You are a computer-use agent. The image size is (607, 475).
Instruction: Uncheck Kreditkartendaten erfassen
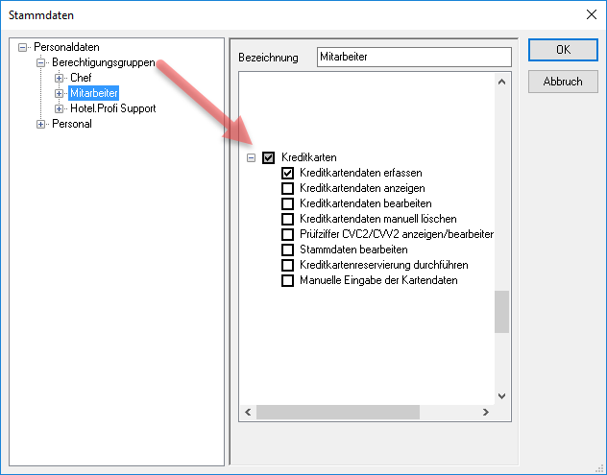coord(287,173)
